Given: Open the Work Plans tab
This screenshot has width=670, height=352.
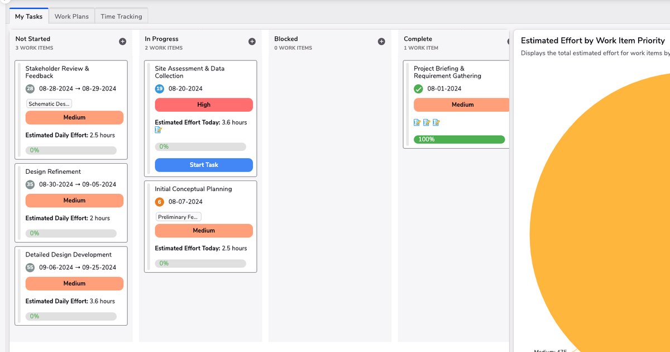Looking at the screenshot, I should coord(71,16).
